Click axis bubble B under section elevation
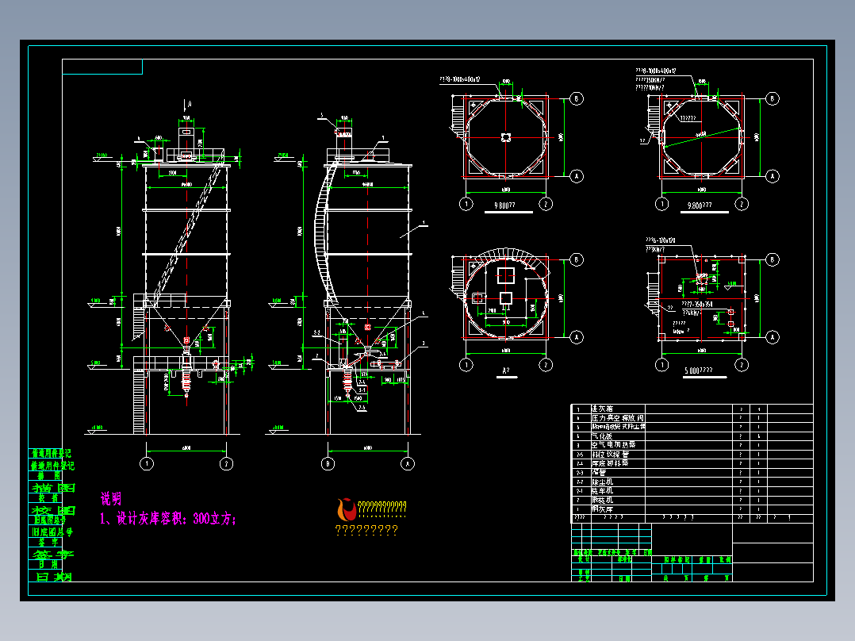Viewport: 855px width, 641px height. (x=328, y=464)
